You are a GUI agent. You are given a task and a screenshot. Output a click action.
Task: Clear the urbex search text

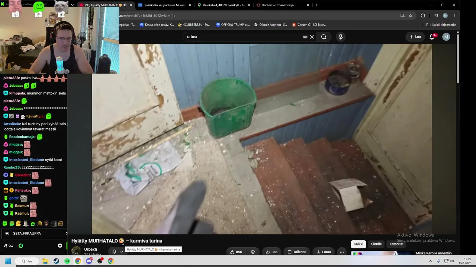(312, 37)
